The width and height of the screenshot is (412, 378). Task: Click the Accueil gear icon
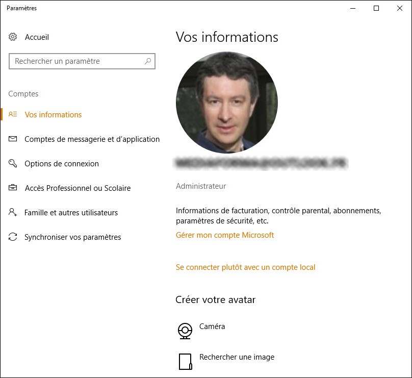(13, 37)
